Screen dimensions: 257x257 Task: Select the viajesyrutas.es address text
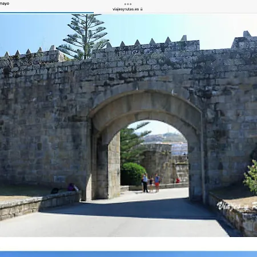click(x=126, y=9)
